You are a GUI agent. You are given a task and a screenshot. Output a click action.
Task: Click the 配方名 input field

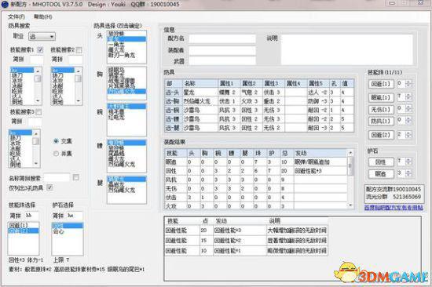[x=222, y=38]
